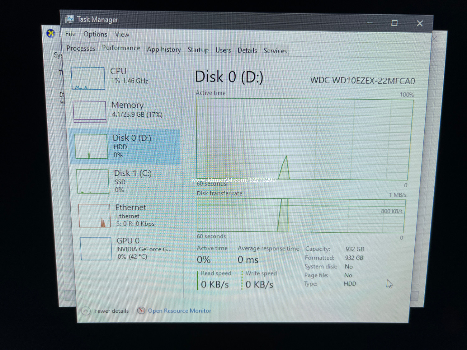Click the Type HDD value

[x=350, y=284]
